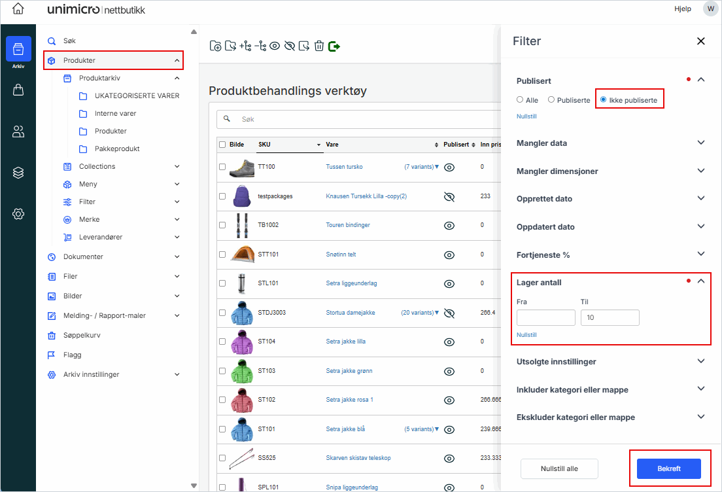Open the customers people icon in sidebar
722x492 pixels.
click(18, 132)
